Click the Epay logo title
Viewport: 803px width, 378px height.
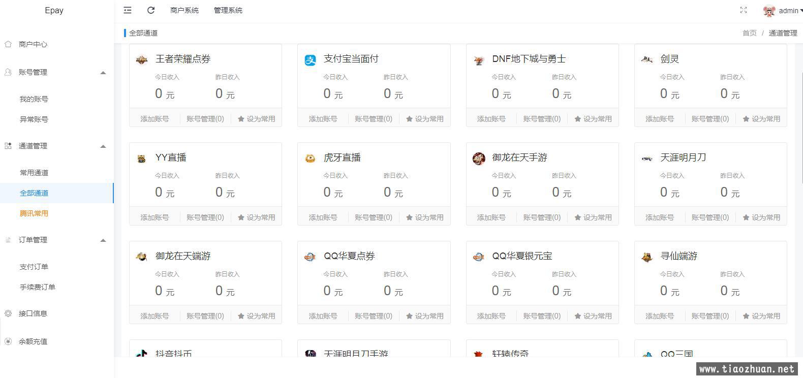click(54, 10)
